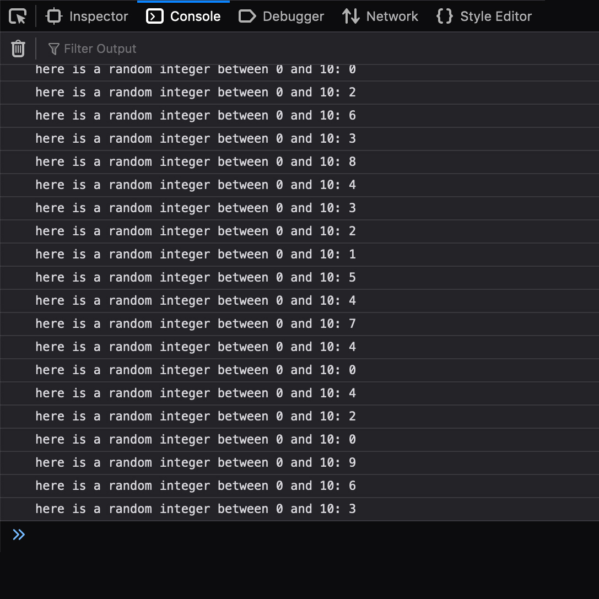Click the partially hidden top log row

tap(196, 71)
